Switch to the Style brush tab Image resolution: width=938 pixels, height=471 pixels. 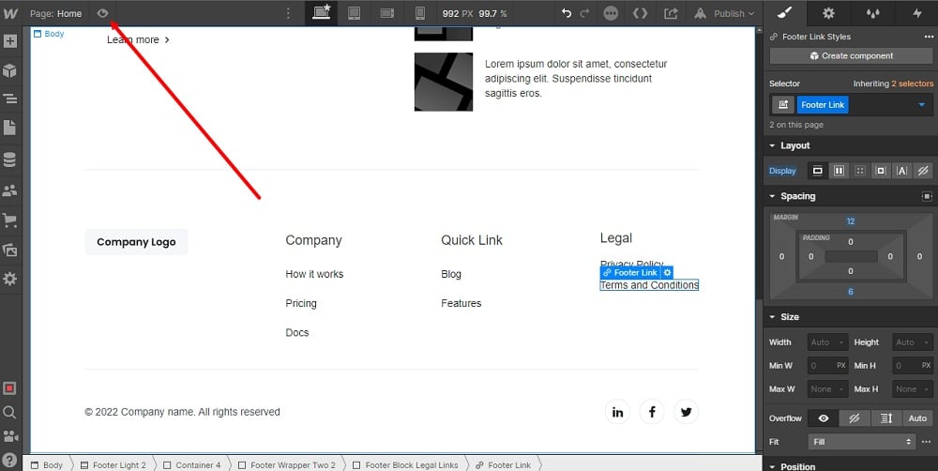784,13
